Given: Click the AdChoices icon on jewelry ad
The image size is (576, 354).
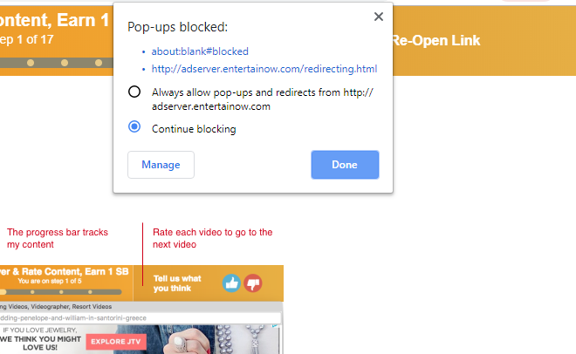Looking at the screenshot, I should [275, 326].
